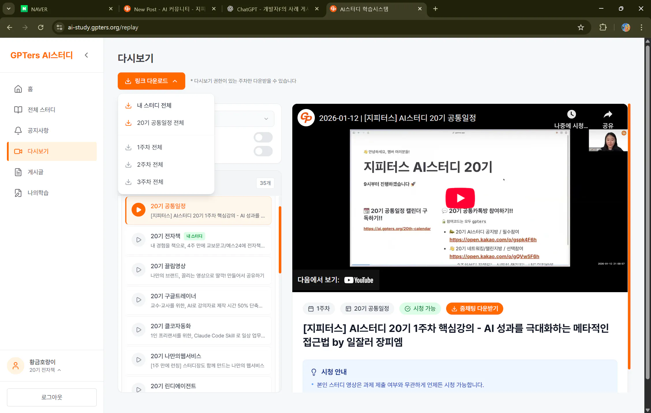651x413 pixels.
Task: Open 공지사항 via the bell icon
Action: pos(18,130)
